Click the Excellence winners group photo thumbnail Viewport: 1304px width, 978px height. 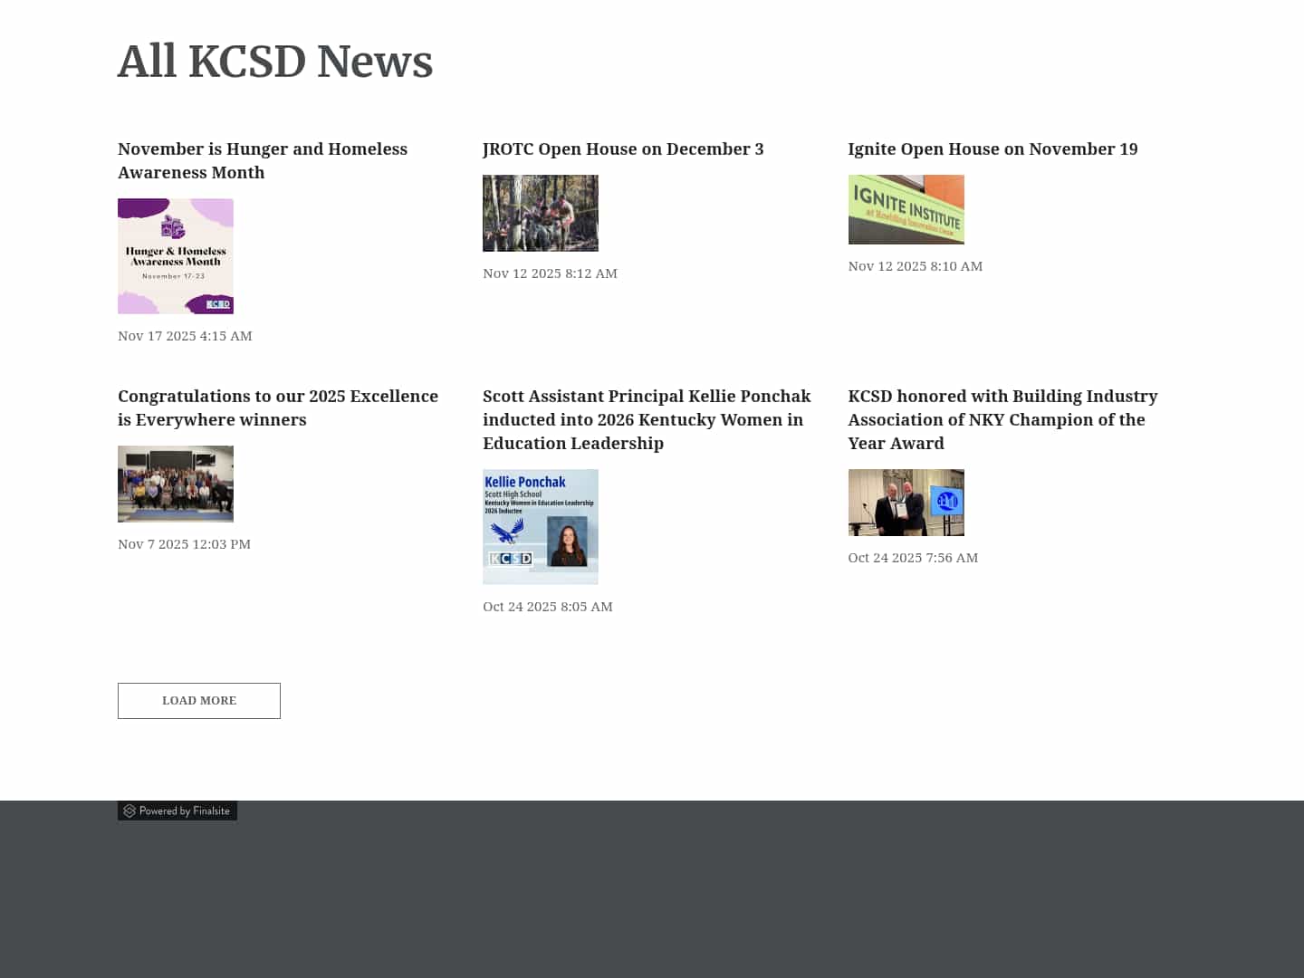176,484
